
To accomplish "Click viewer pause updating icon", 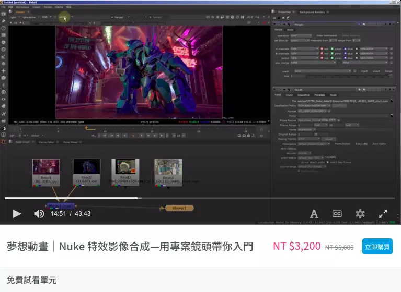I will (242, 17).
